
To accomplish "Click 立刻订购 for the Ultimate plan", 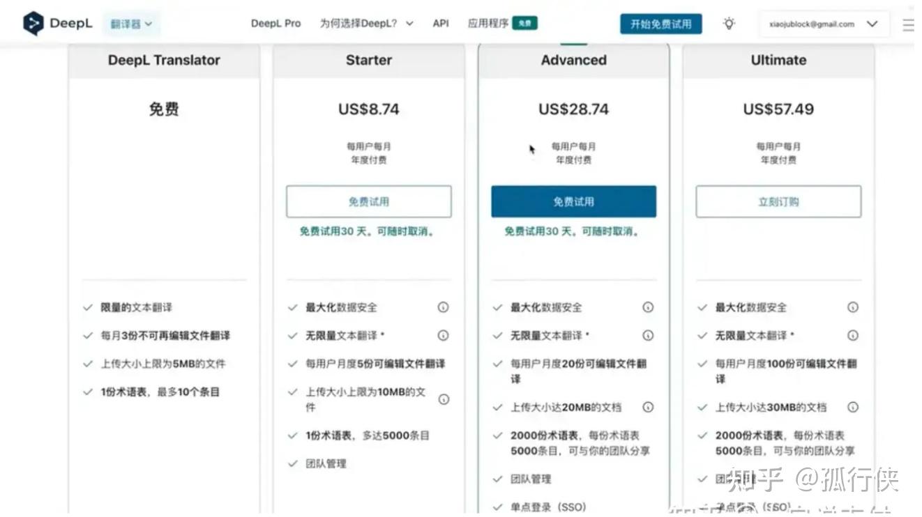I will pyautogui.click(x=778, y=201).
